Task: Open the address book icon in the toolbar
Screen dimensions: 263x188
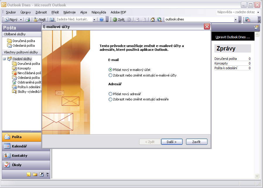Action: point(52,20)
